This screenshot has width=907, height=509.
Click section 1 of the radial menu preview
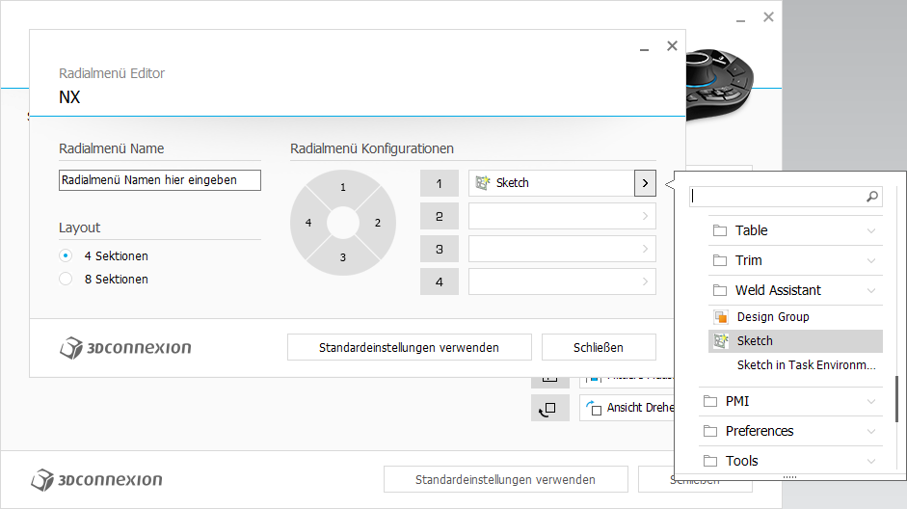click(343, 187)
